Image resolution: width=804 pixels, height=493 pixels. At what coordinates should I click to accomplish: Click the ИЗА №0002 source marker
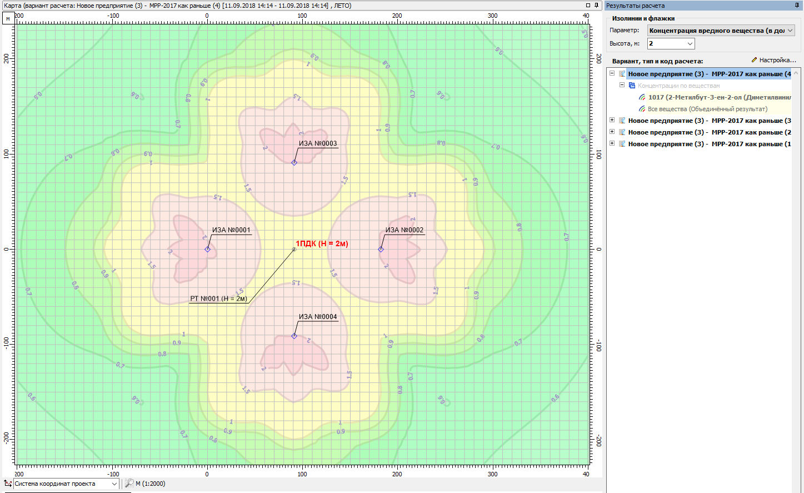(x=381, y=250)
